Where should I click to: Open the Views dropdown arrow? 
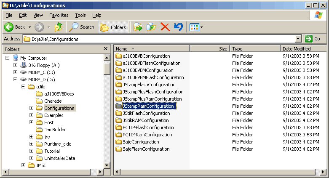click(202, 27)
